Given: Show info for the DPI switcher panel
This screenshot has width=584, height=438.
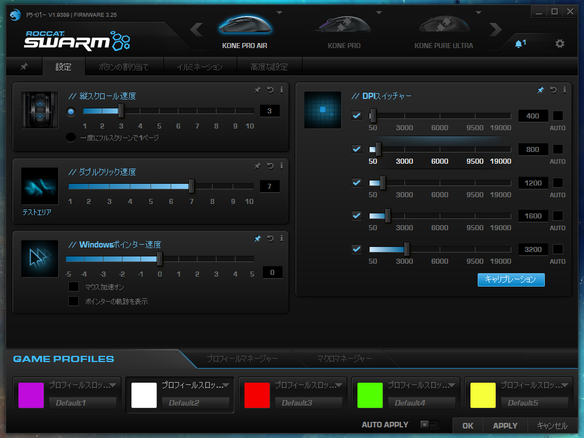Looking at the screenshot, I should click(564, 89).
